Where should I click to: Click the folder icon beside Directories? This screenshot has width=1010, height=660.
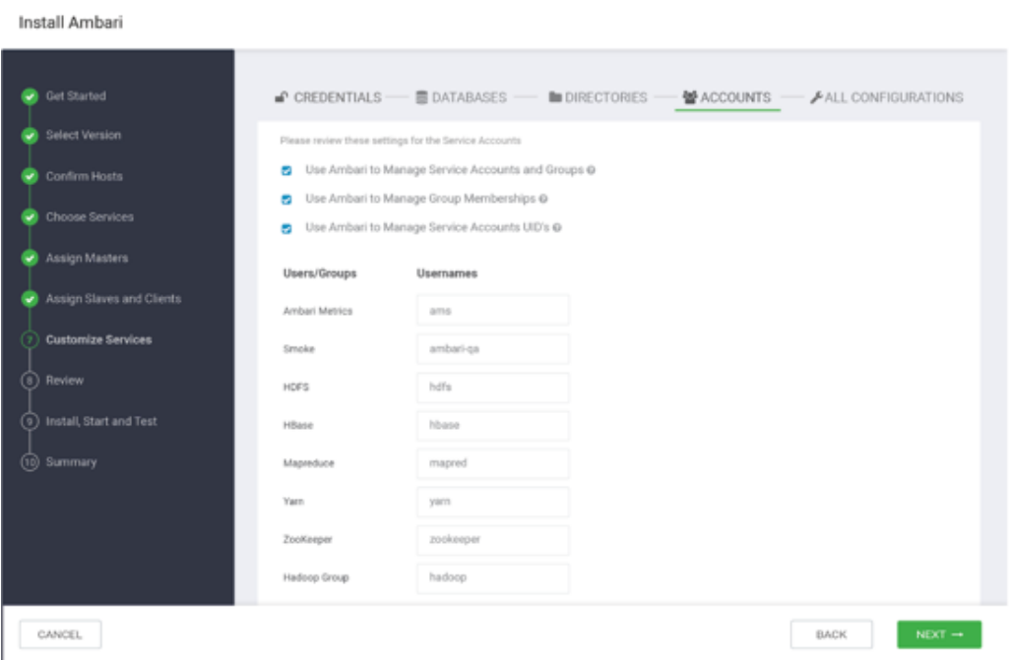554,97
